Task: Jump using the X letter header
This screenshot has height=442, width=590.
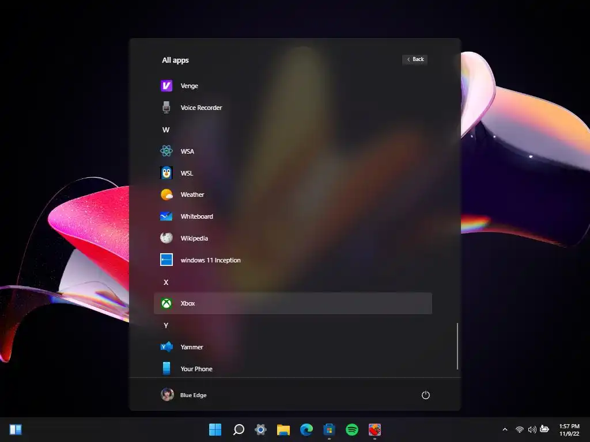Action: tap(166, 282)
